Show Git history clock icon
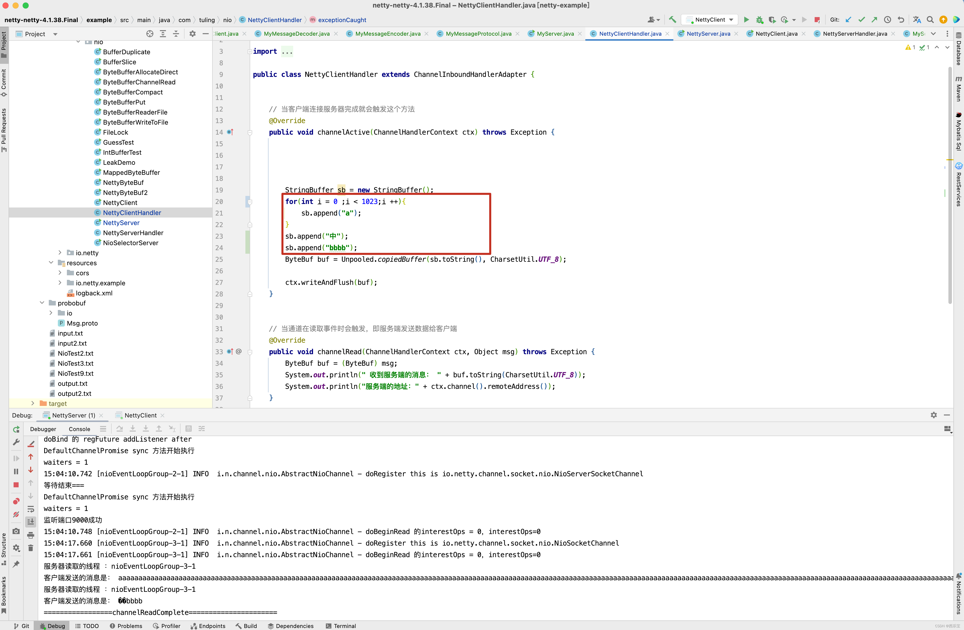The width and height of the screenshot is (964, 630). tap(888, 19)
